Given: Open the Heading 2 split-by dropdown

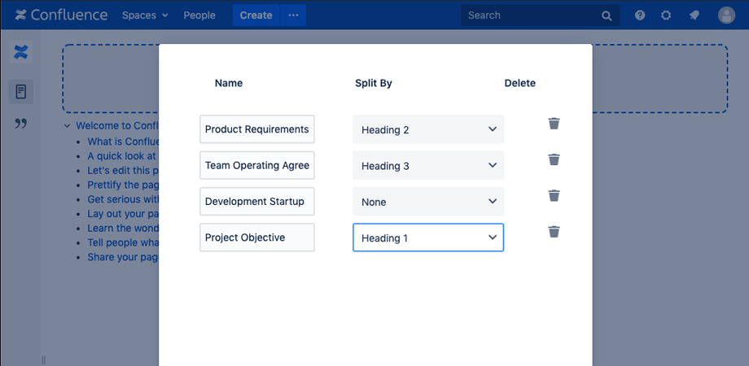Looking at the screenshot, I should (x=428, y=129).
